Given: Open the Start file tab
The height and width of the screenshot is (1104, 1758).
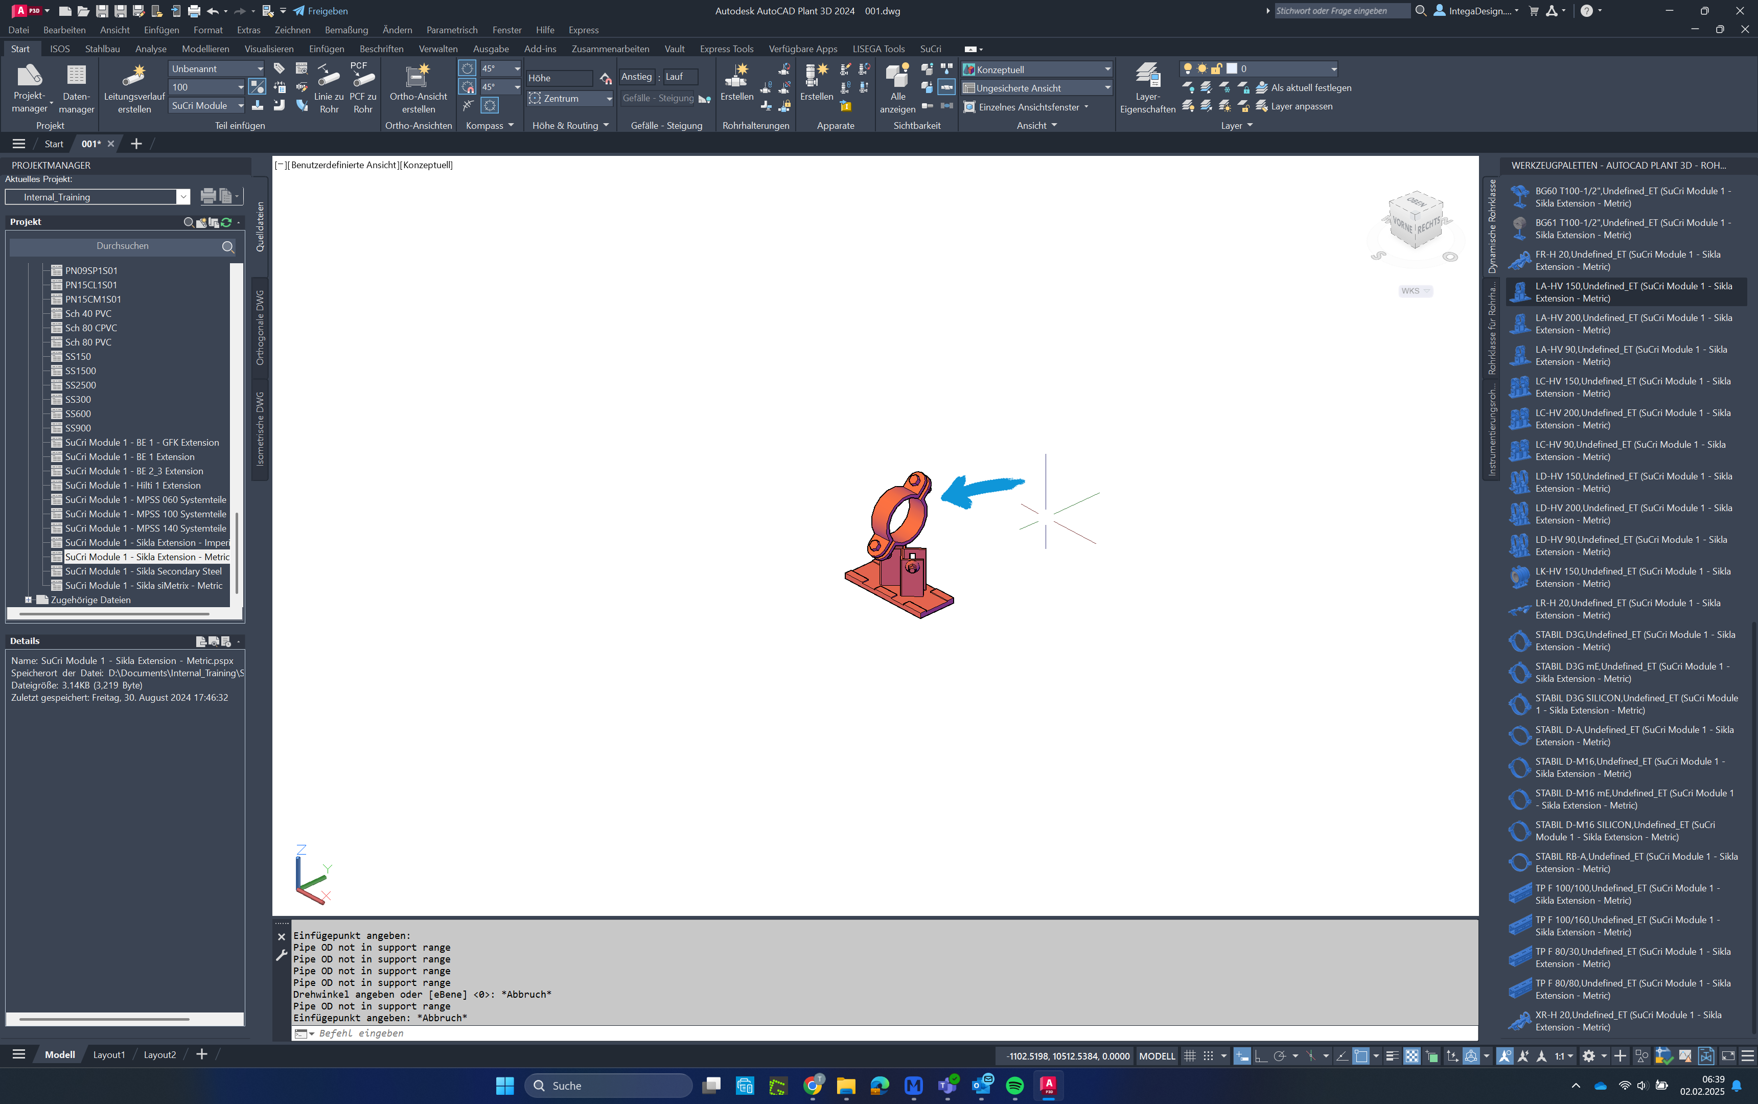Looking at the screenshot, I should coord(54,144).
